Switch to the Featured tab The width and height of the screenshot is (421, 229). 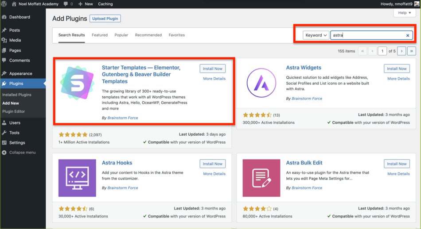[x=100, y=35]
